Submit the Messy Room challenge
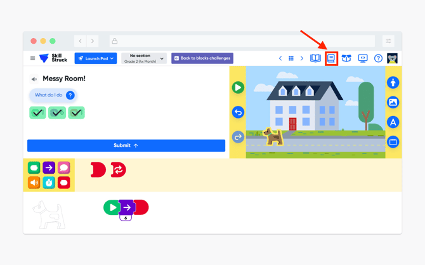The height and width of the screenshot is (265, 425). click(126, 146)
